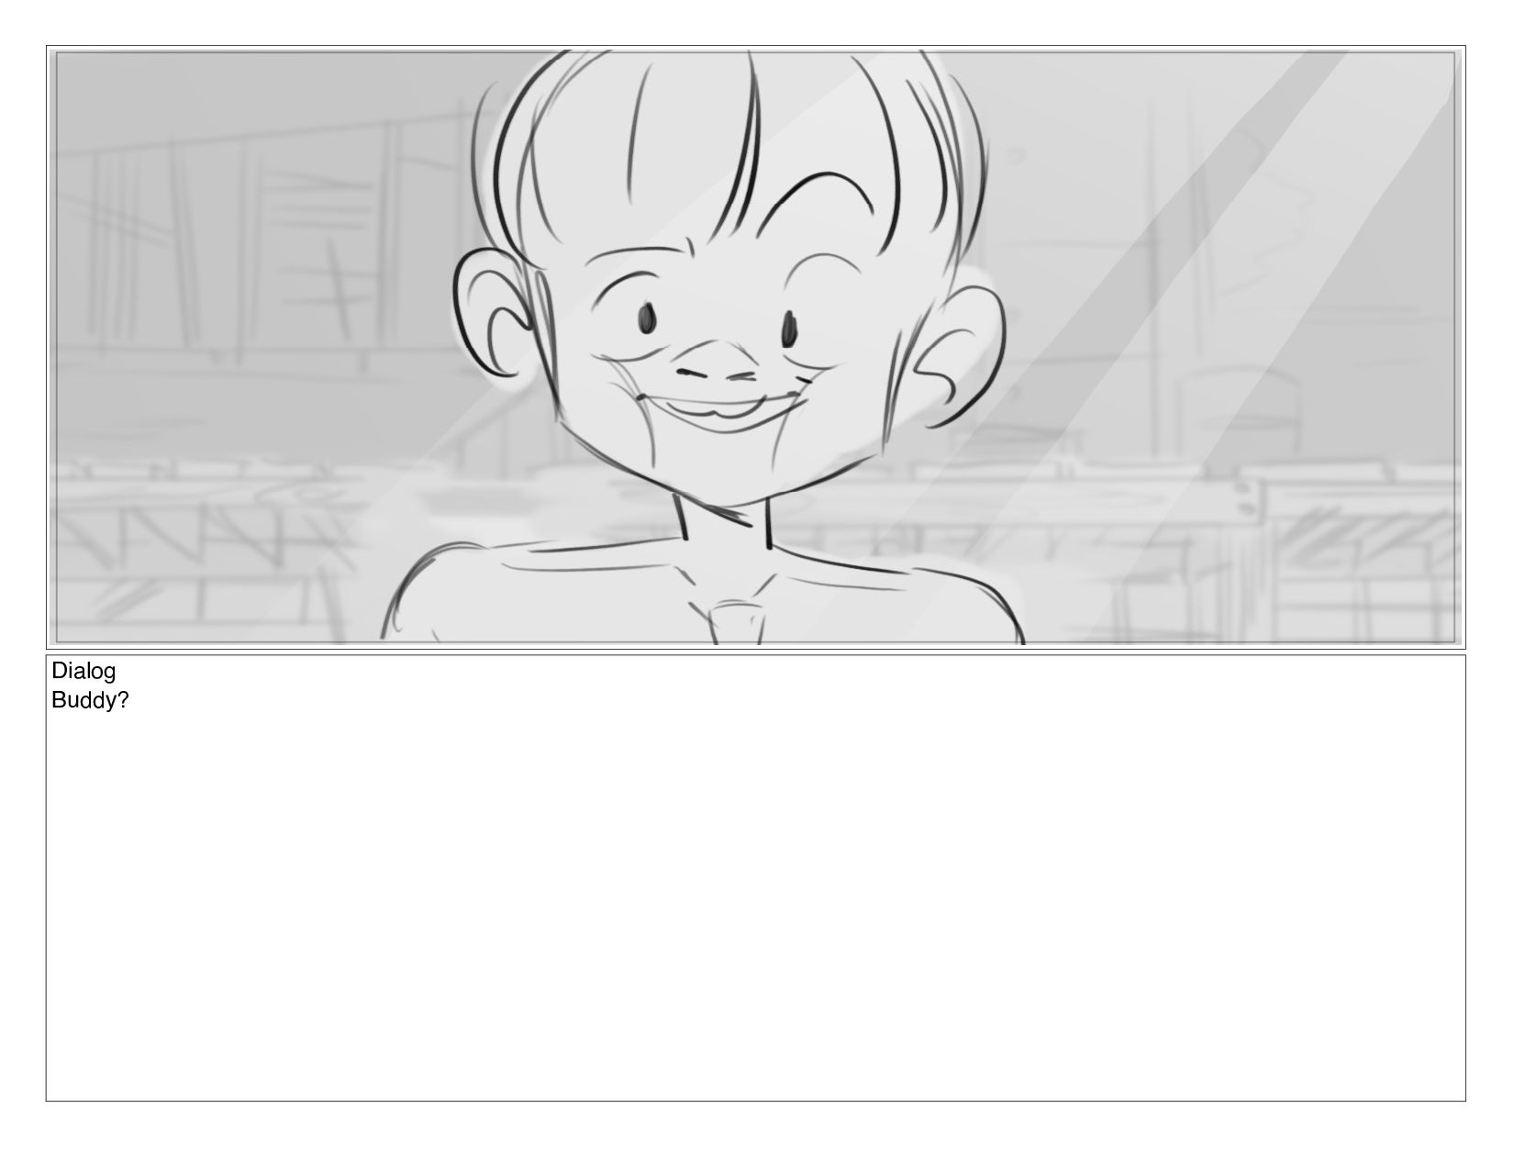Click the boy's nose in the drawing

pyautogui.click(x=717, y=364)
